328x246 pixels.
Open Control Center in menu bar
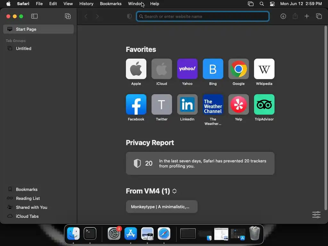click(x=272, y=4)
